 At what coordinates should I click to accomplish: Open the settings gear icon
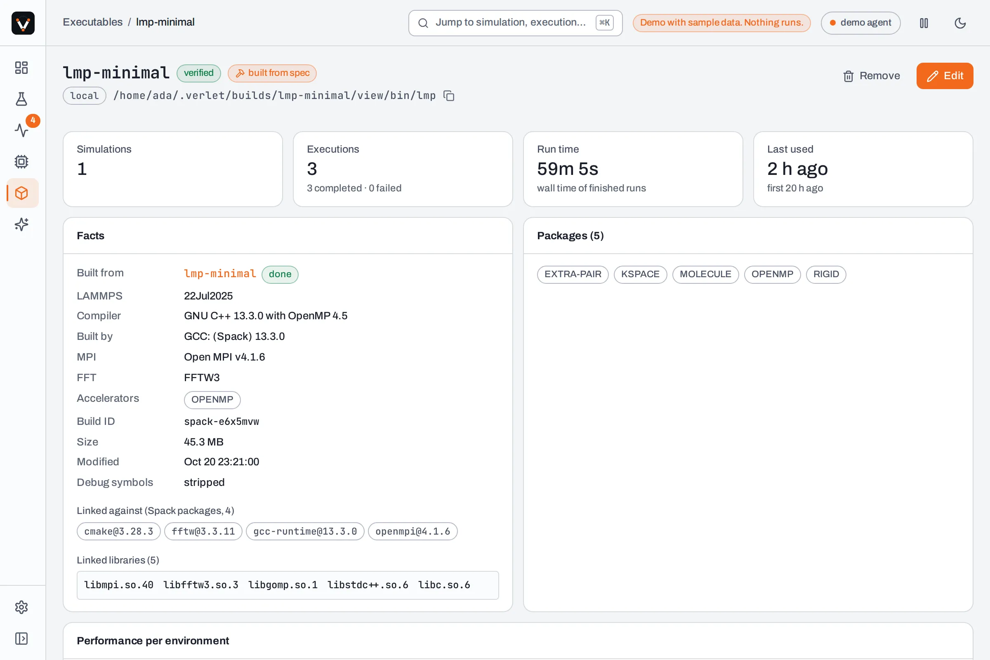(x=21, y=607)
